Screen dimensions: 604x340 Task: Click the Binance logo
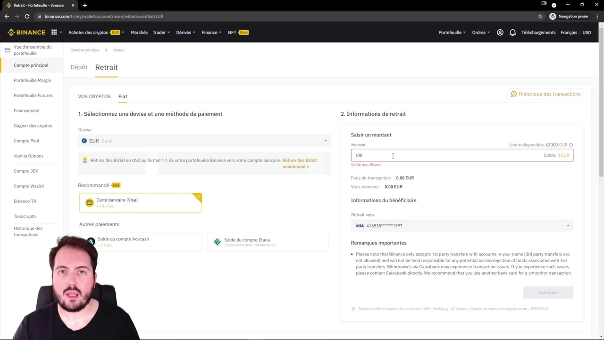26,33
